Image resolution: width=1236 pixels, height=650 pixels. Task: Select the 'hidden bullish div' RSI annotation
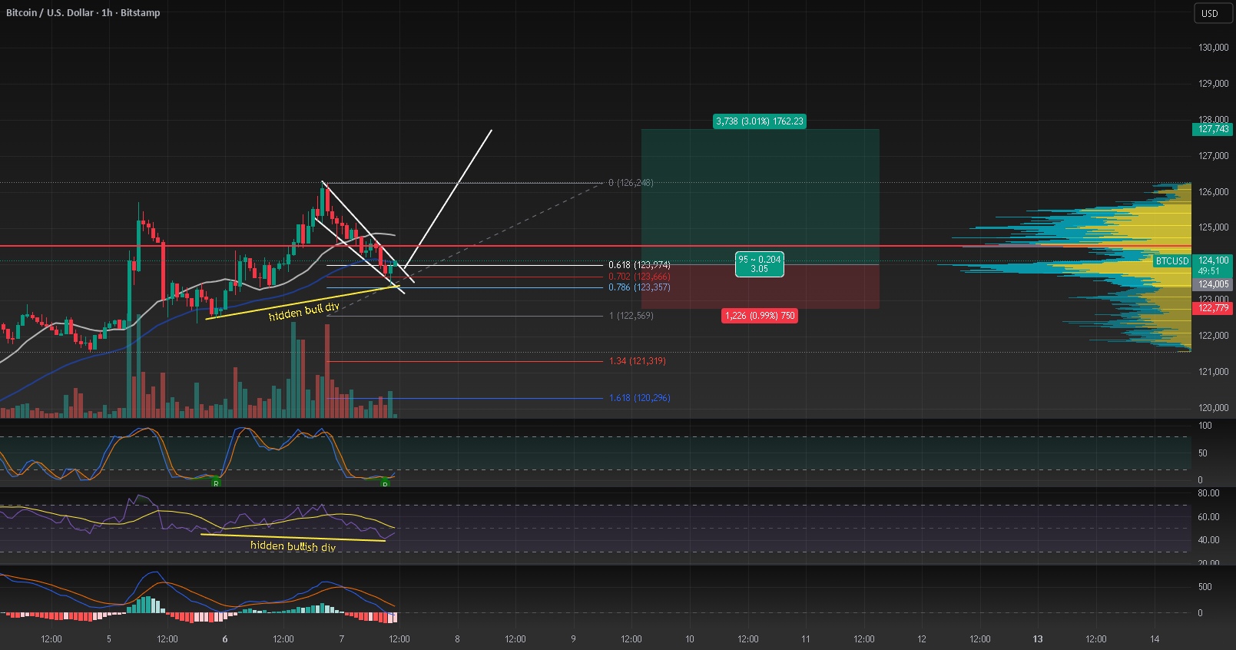click(293, 546)
